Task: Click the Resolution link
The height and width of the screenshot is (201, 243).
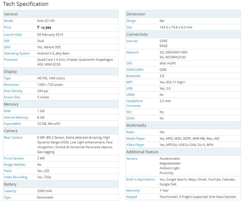Action: [x=12, y=85]
